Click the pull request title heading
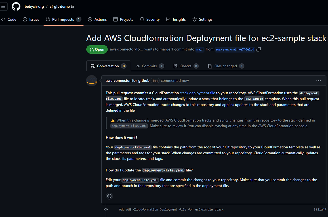 tap(206, 38)
